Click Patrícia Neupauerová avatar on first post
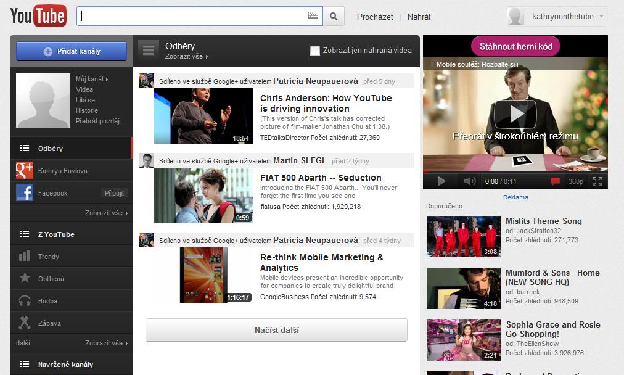Viewport: 624px width, 375px height. [x=147, y=81]
